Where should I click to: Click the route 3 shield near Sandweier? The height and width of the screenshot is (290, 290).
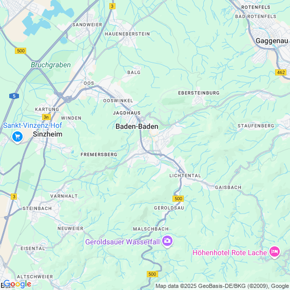click(x=112, y=6)
